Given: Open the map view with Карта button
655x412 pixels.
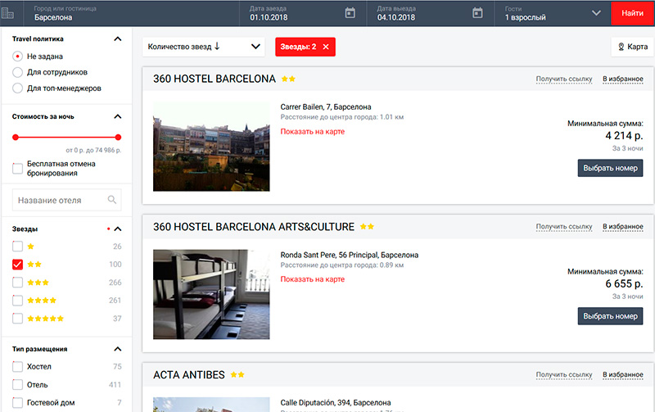Looking at the screenshot, I should pyautogui.click(x=632, y=48).
